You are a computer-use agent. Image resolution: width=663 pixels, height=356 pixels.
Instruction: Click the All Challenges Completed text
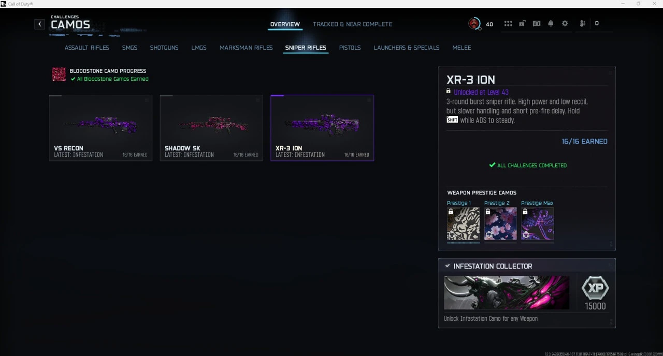(x=532, y=166)
